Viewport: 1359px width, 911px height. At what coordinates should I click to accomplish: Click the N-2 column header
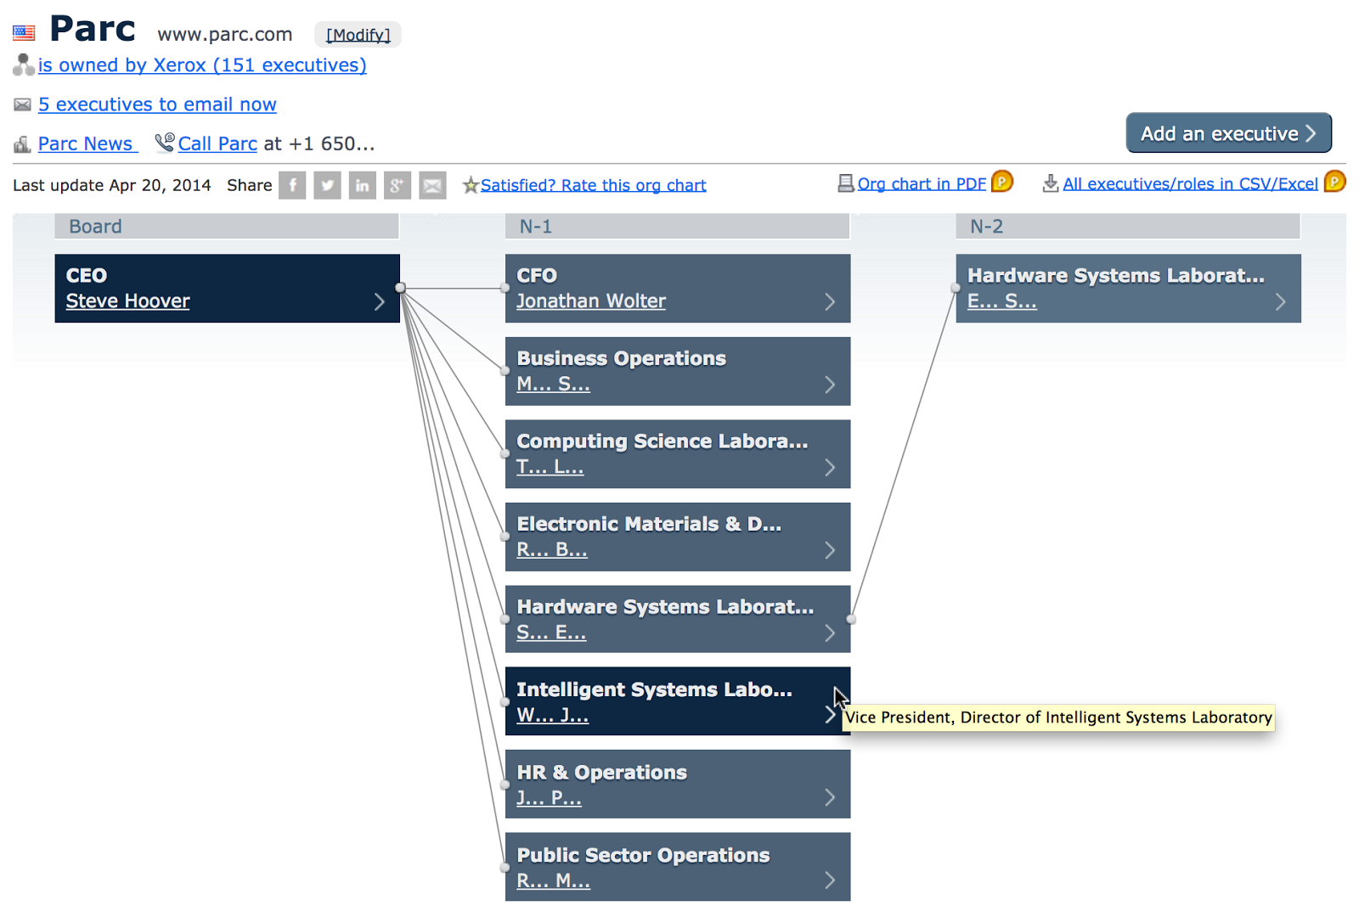[1128, 227]
